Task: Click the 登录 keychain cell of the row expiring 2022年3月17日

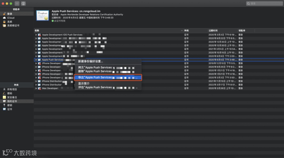Action: [241, 85]
